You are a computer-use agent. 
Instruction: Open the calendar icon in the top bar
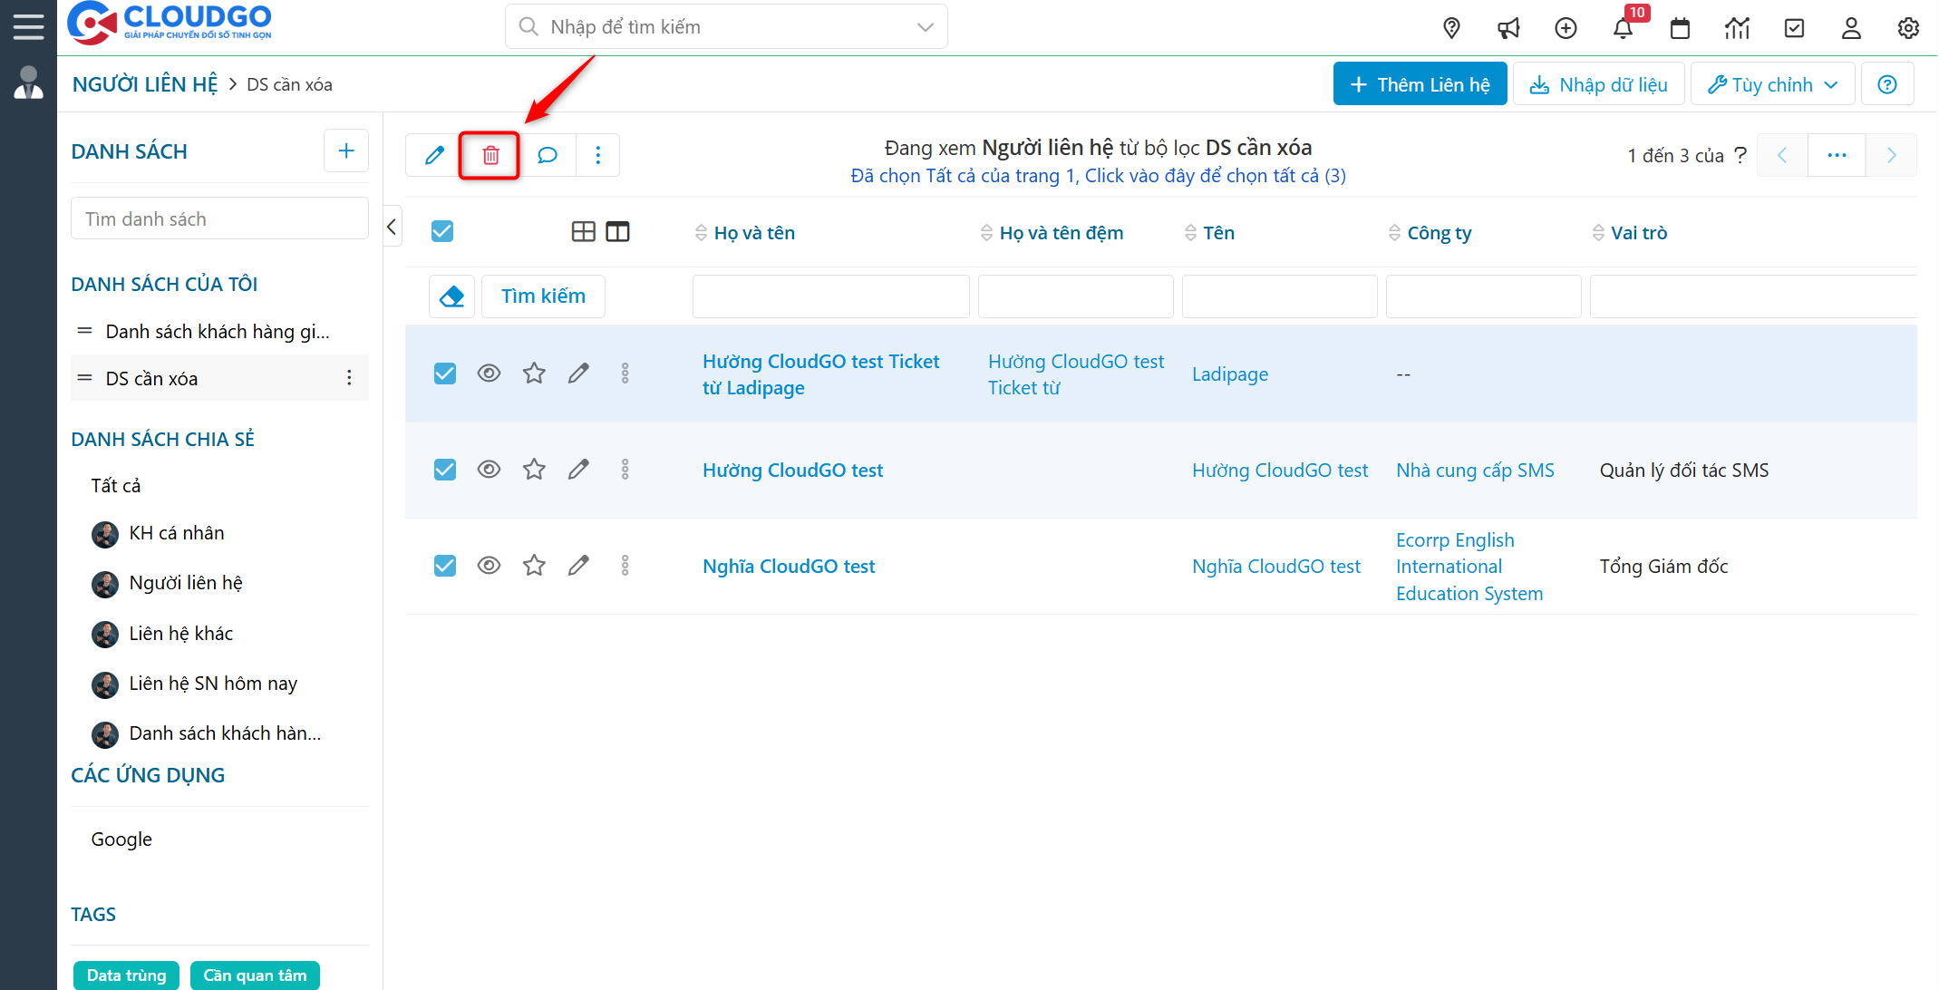[1681, 28]
